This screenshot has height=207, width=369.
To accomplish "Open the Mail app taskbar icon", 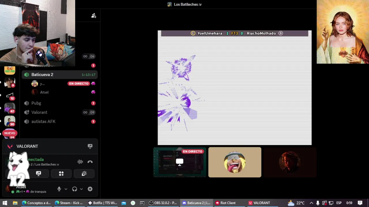I will 124,203.
